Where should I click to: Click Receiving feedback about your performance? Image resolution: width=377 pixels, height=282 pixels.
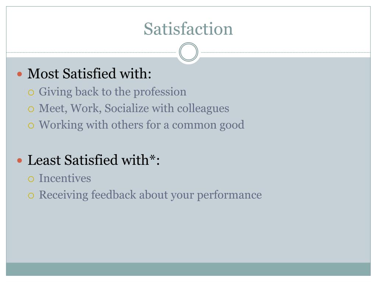pyautogui.click(x=150, y=195)
